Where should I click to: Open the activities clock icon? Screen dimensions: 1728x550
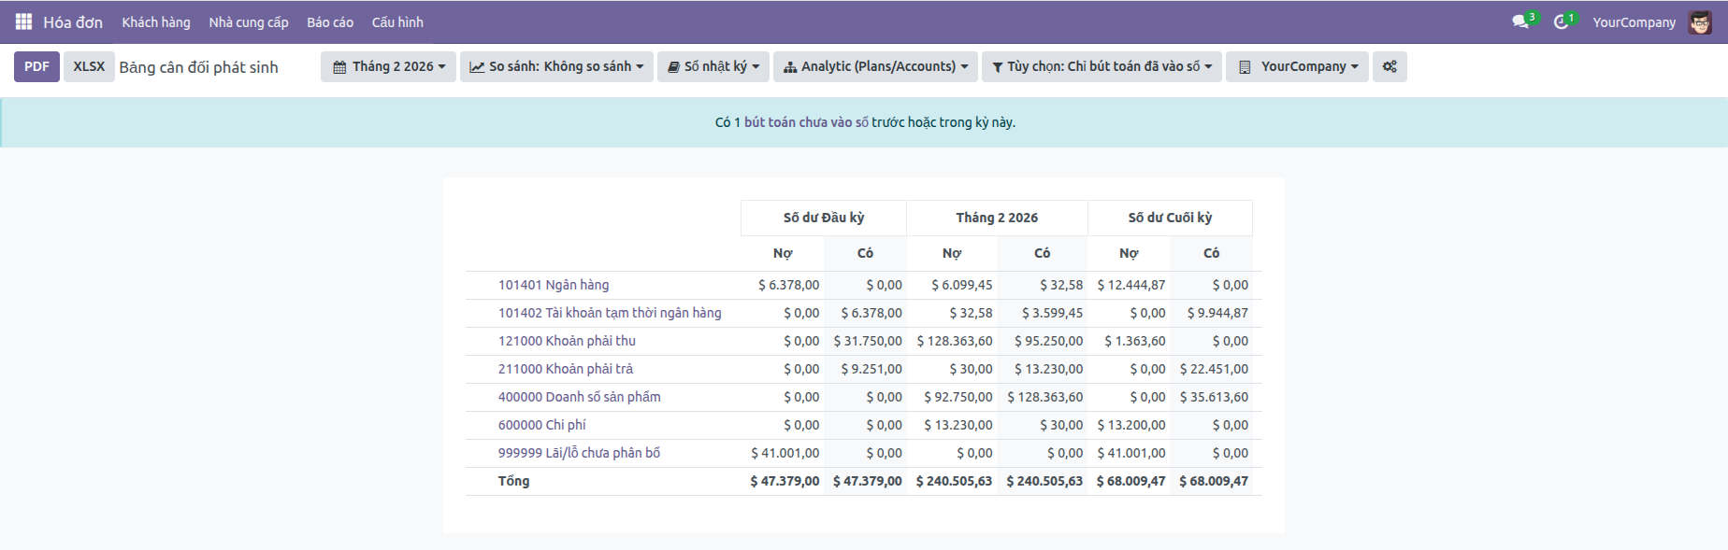[1561, 21]
